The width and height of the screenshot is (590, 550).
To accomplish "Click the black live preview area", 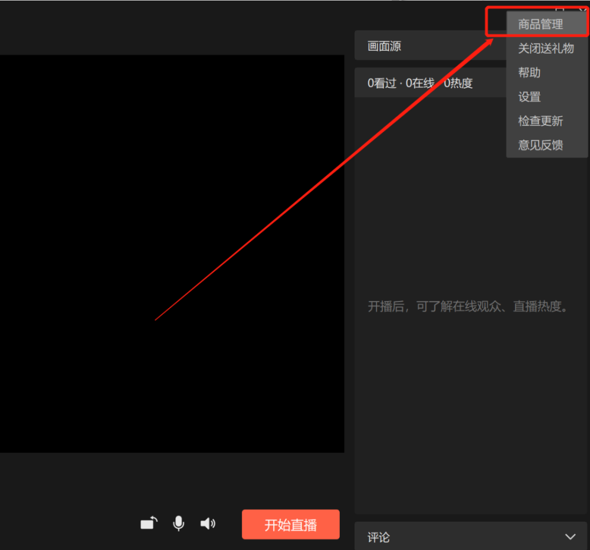I will [x=172, y=254].
